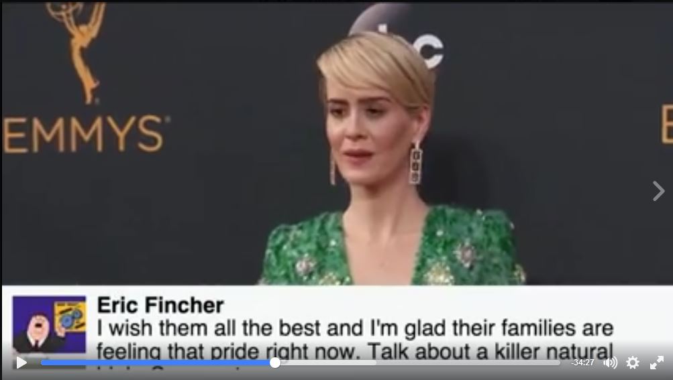
Task: Click the dangling earring in the video
Action: pos(415,164)
